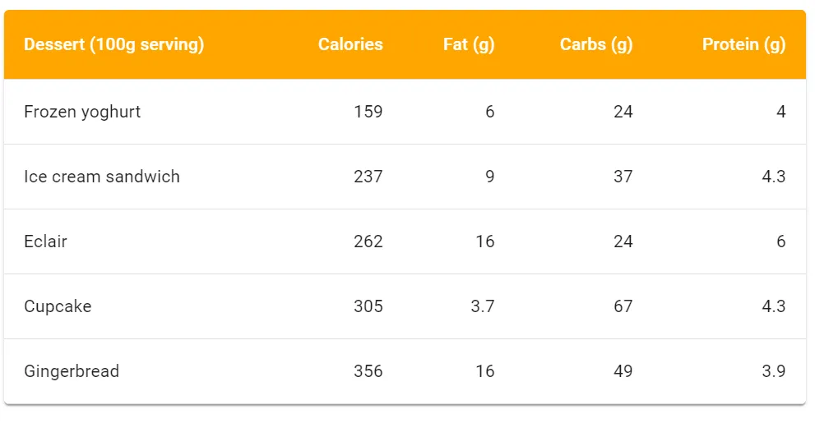Sort table by Carbs (g) header
The height and width of the screenshot is (423, 815).
tap(596, 44)
